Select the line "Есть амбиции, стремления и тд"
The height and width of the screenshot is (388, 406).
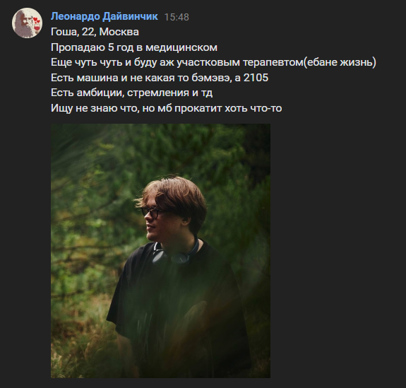131,93
